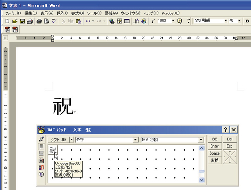Open the ツール(T) menu
Viewport: 251px width, 190px height.
tap(94, 13)
